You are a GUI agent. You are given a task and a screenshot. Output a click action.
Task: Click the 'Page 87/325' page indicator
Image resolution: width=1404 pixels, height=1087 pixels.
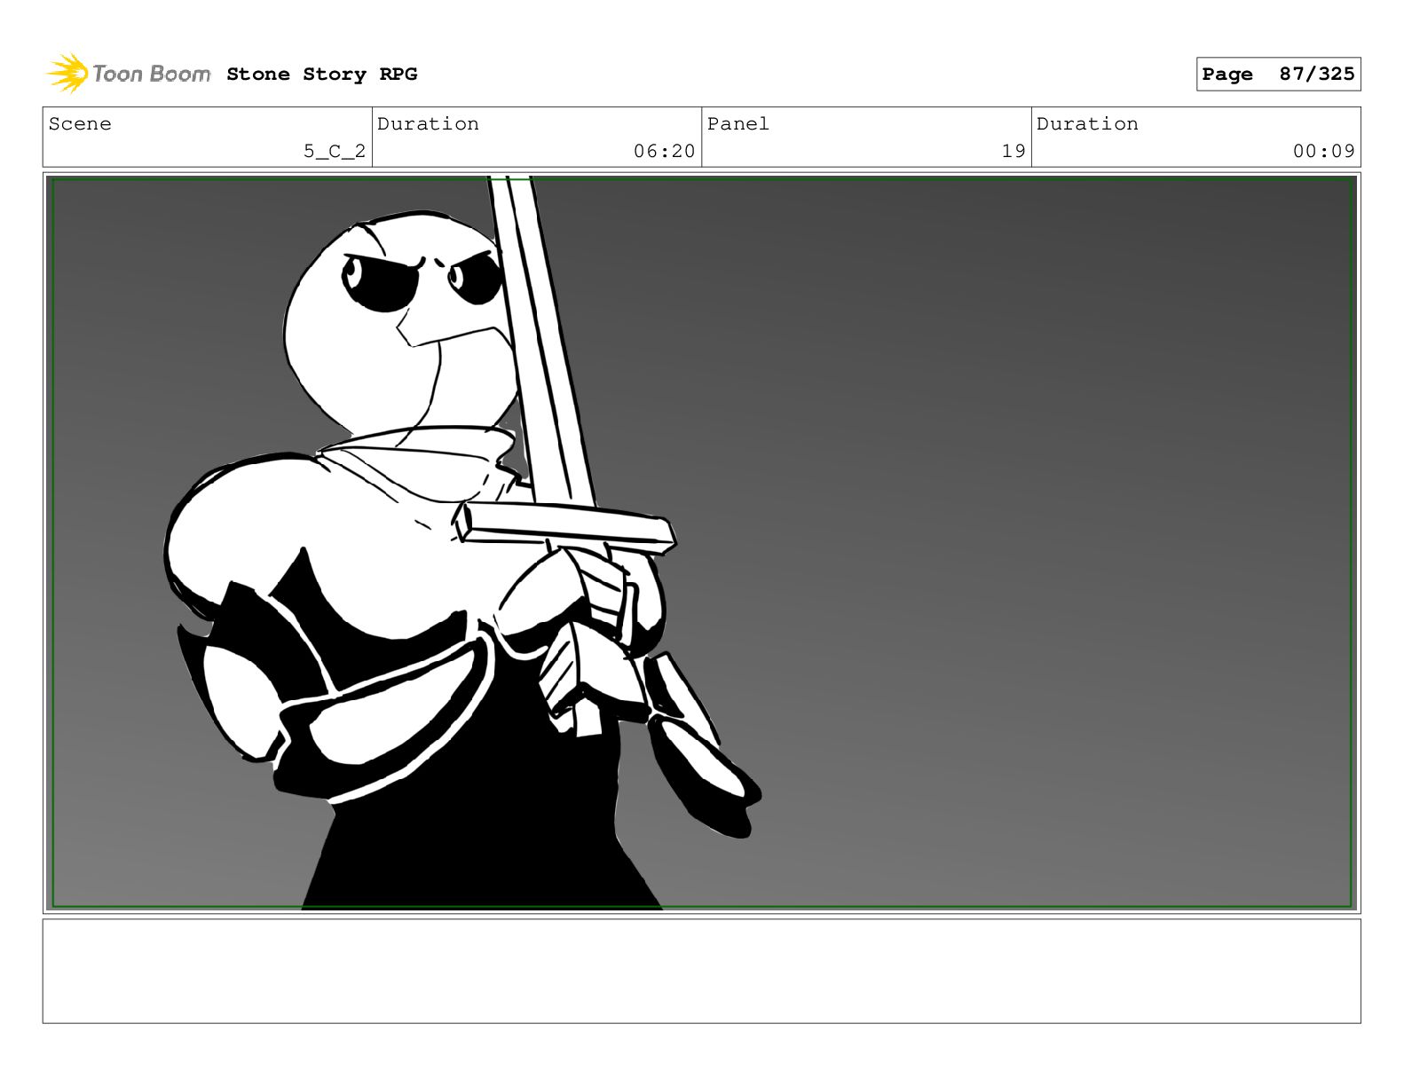pyautogui.click(x=1278, y=75)
